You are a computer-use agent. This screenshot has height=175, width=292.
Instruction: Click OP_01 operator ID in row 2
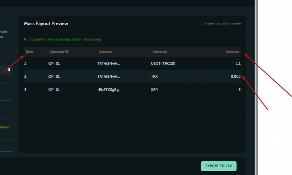point(54,77)
